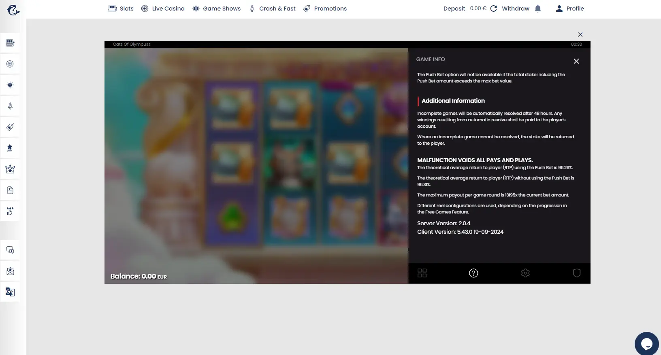Click the chat bubble star icon in sidebar

[10, 250]
